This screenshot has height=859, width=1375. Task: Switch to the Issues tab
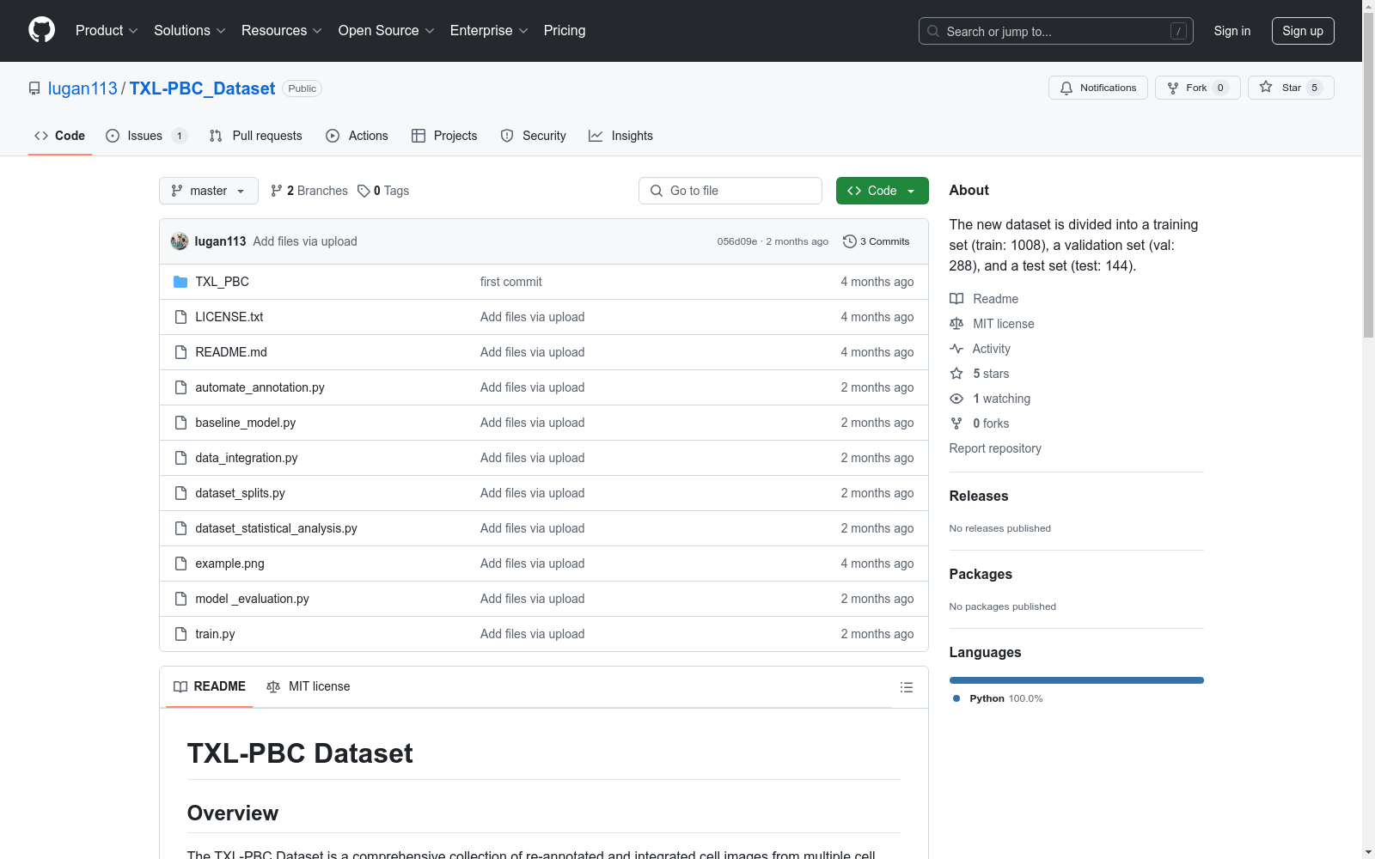click(x=144, y=136)
